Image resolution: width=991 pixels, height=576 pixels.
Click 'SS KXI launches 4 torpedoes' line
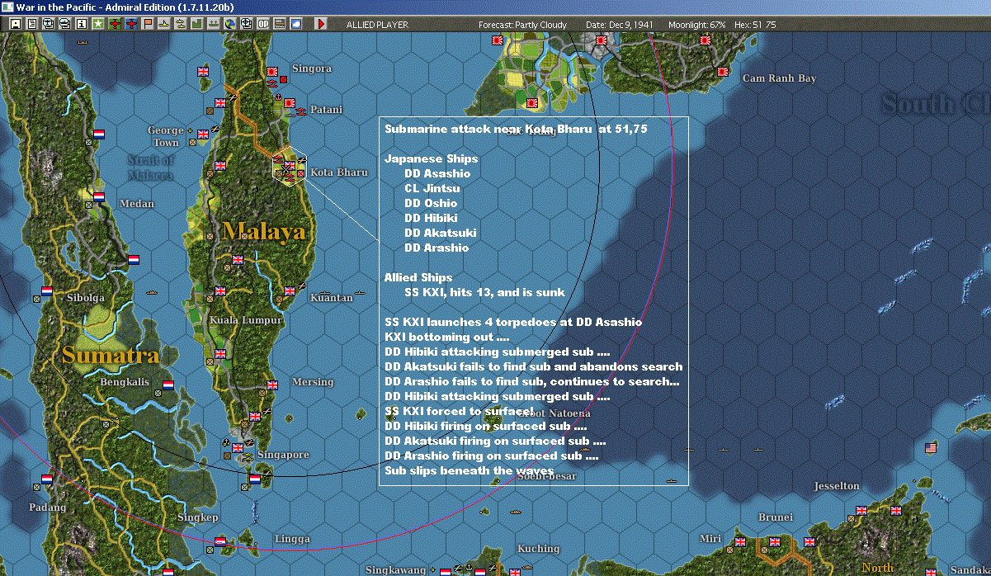click(513, 322)
